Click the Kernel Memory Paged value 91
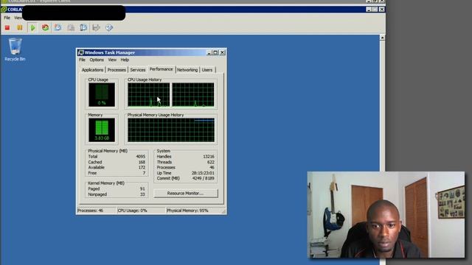 click(142, 188)
